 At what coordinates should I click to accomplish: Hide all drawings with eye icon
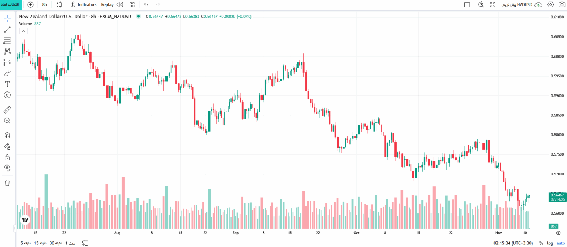pos(7,168)
